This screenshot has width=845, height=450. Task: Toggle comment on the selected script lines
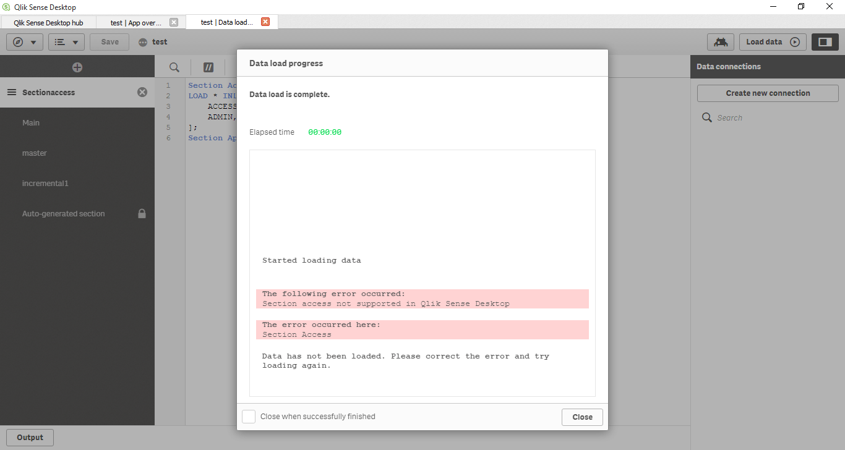click(x=208, y=67)
